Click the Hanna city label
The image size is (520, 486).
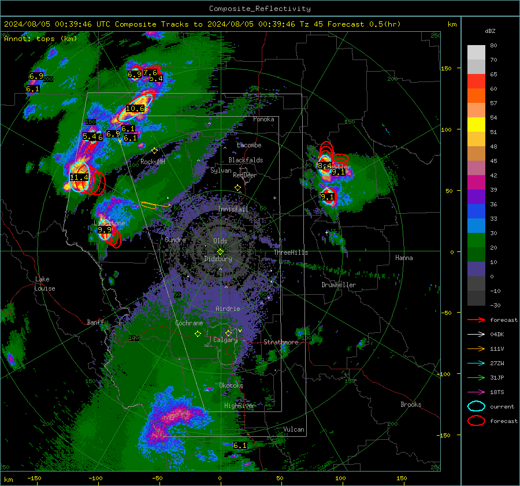404,258
